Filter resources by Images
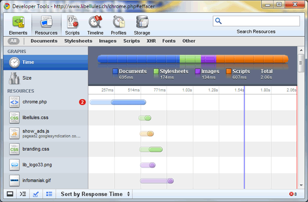308x202 pixels. [107, 41]
